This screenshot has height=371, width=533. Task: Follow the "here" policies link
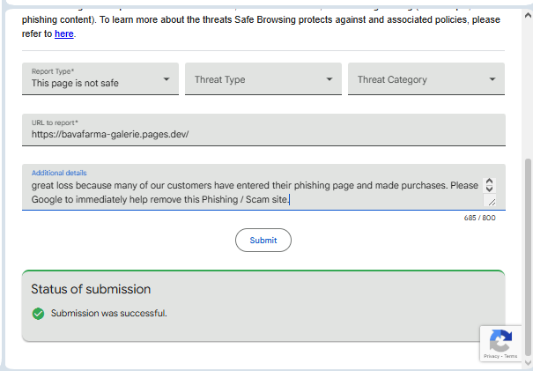pos(64,33)
